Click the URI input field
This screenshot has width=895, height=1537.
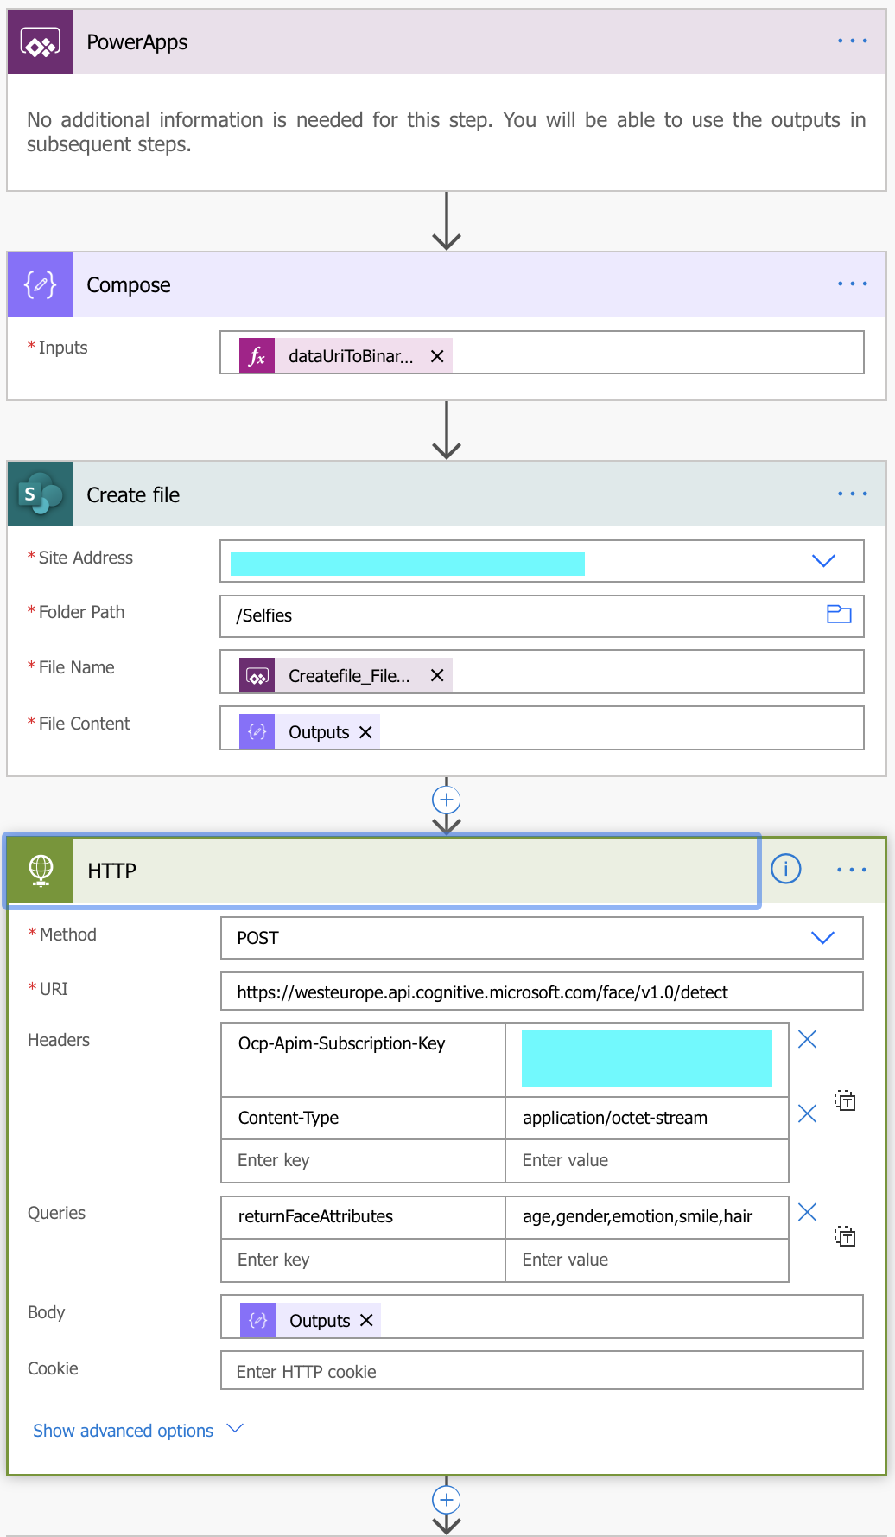click(542, 992)
